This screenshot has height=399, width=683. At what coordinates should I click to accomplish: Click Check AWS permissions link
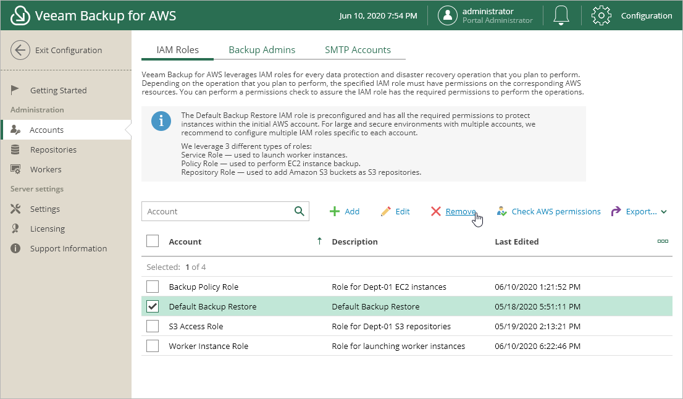click(556, 211)
